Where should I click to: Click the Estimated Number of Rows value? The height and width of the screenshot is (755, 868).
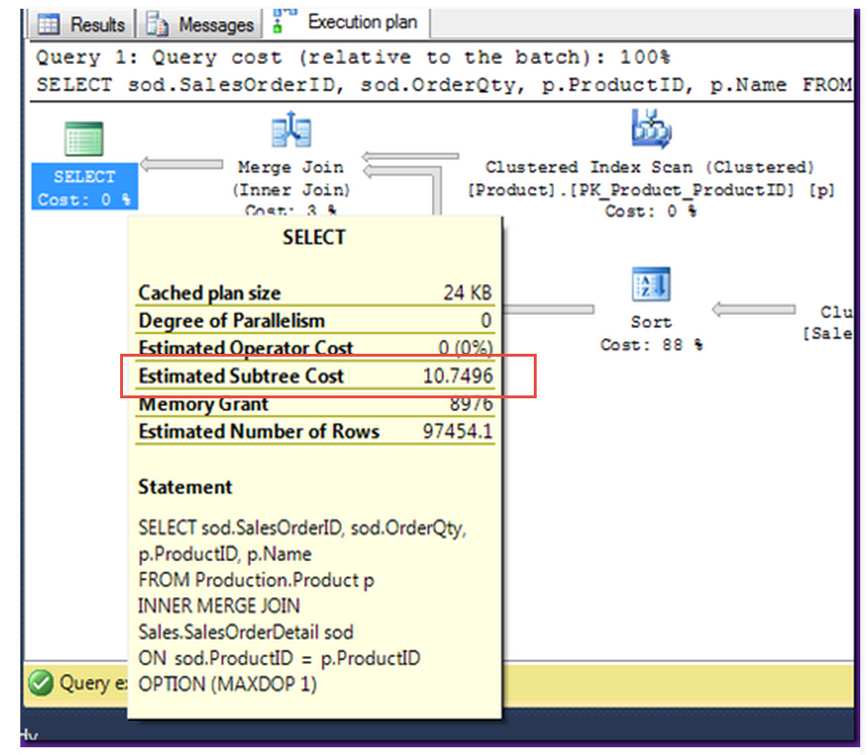coord(458,432)
